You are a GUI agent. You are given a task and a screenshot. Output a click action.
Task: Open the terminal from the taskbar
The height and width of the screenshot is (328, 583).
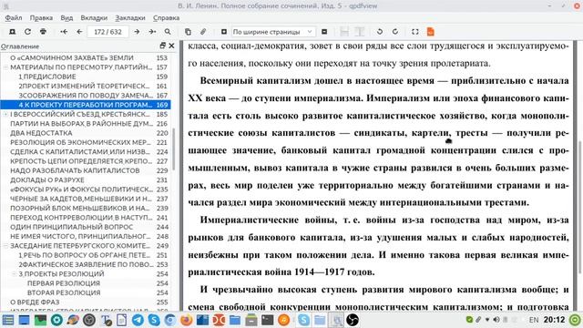pyautogui.click(x=267, y=320)
